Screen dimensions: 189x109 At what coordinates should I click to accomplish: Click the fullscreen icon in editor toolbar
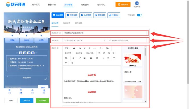(72, 63)
